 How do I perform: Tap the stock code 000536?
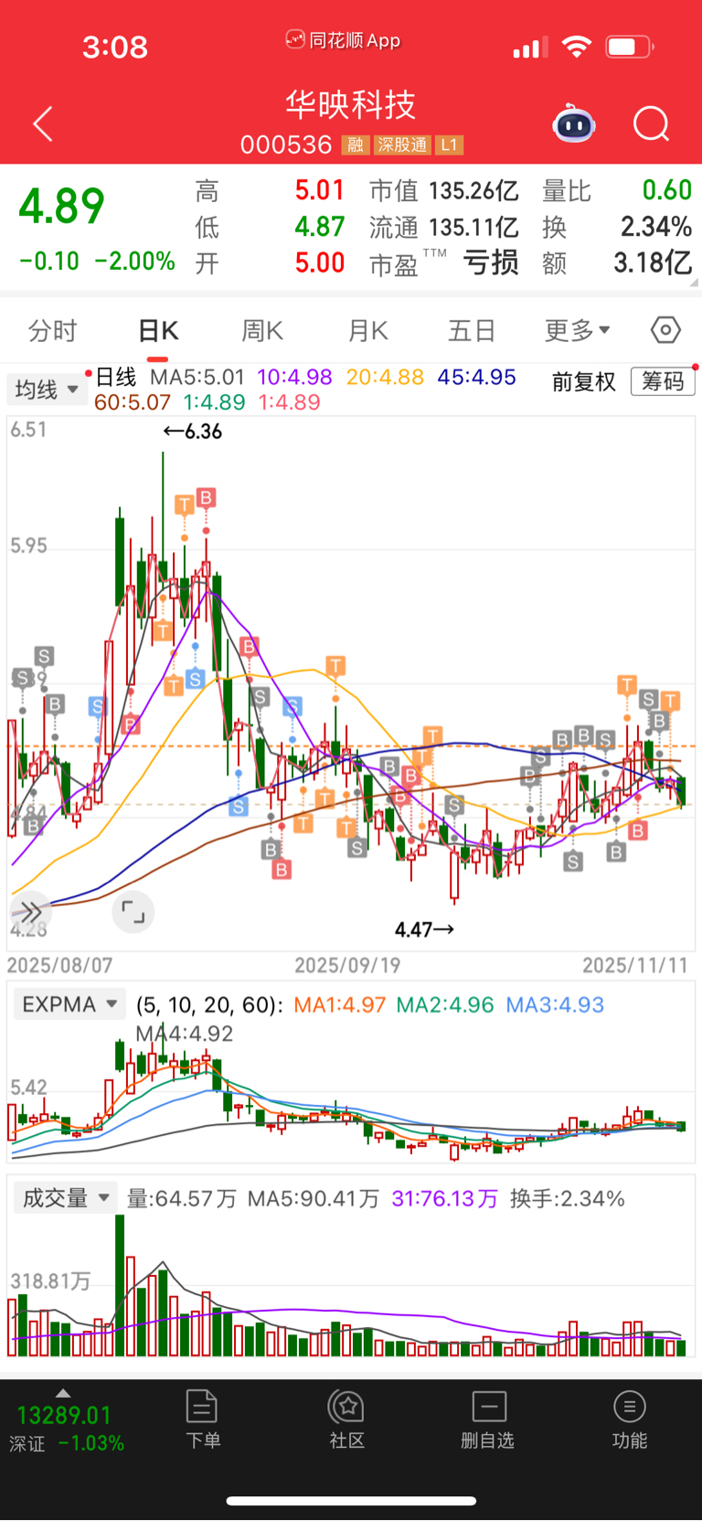click(286, 145)
